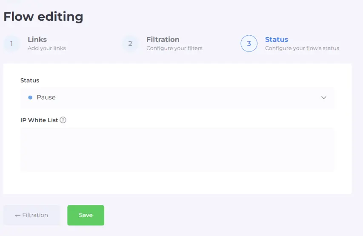Click the Status field label

(30, 80)
